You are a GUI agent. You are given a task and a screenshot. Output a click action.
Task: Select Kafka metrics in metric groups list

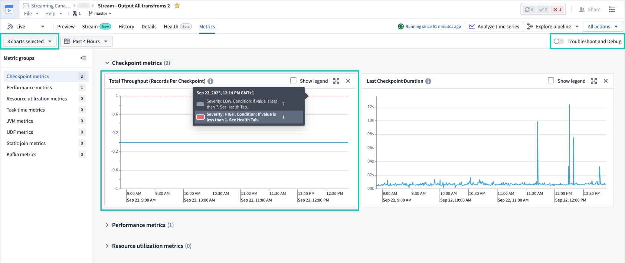click(x=22, y=154)
